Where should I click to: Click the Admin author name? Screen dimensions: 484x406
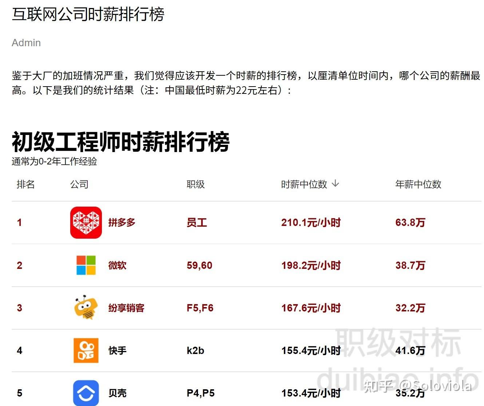click(26, 43)
